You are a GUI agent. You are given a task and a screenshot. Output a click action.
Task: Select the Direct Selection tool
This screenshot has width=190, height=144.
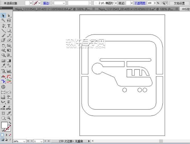point(9,16)
